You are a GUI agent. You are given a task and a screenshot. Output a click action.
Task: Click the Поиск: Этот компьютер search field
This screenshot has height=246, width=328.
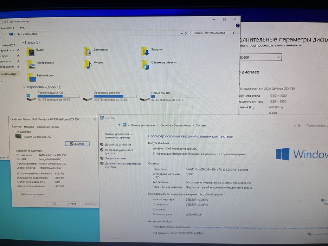click(x=214, y=33)
